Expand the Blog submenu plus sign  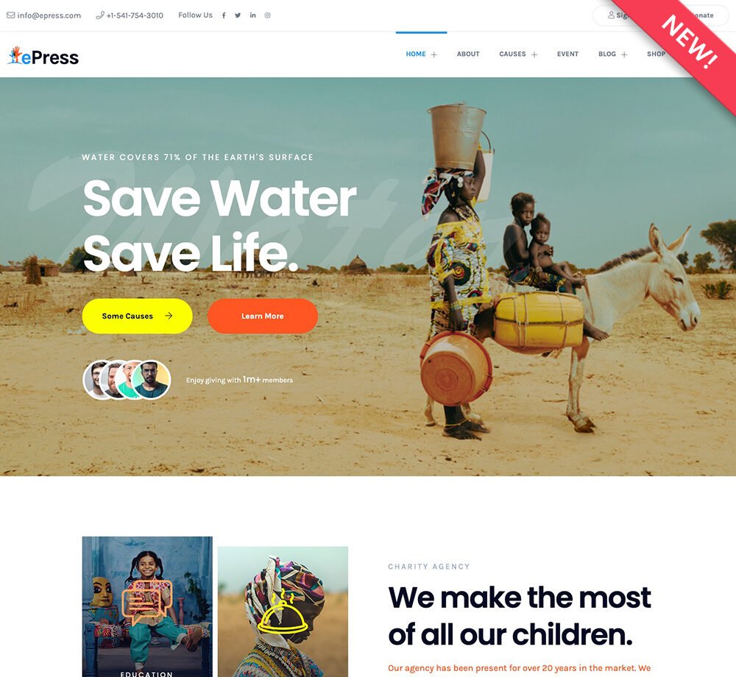pyautogui.click(x=624, y=55)
